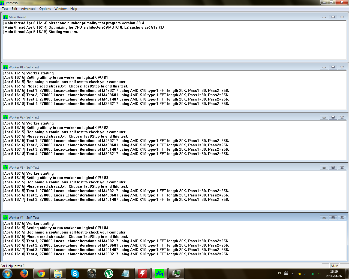Image resolution: width=349 pixels, height=279 pixels.
Task: Minimize the Worker #2 Self-Test window
Action: coord(324,117)
